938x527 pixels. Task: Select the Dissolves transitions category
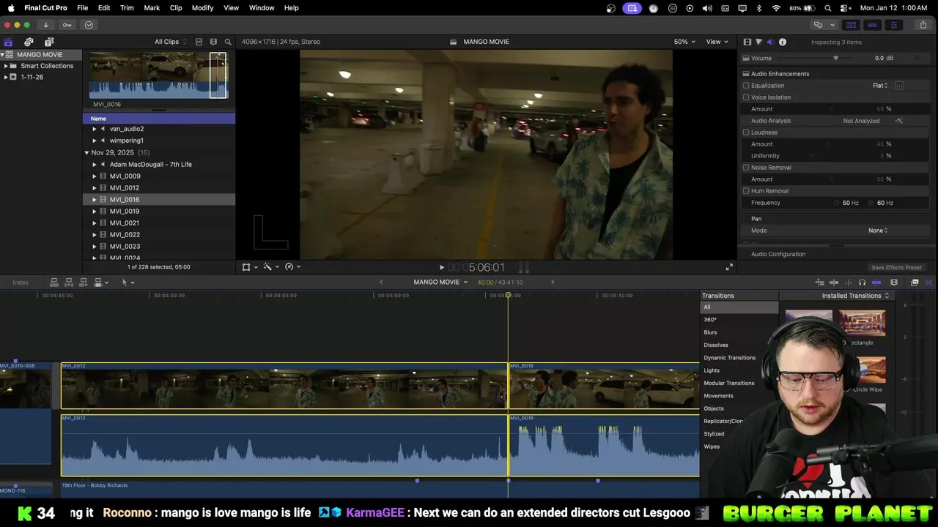coord(716,345)
